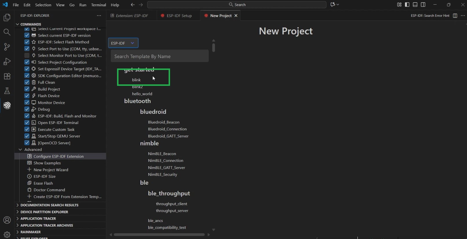Viewport: 467px width, 239px height.
Task: Open the ESP-IDF framework dropdown
Action: click(x=123, y=43)
